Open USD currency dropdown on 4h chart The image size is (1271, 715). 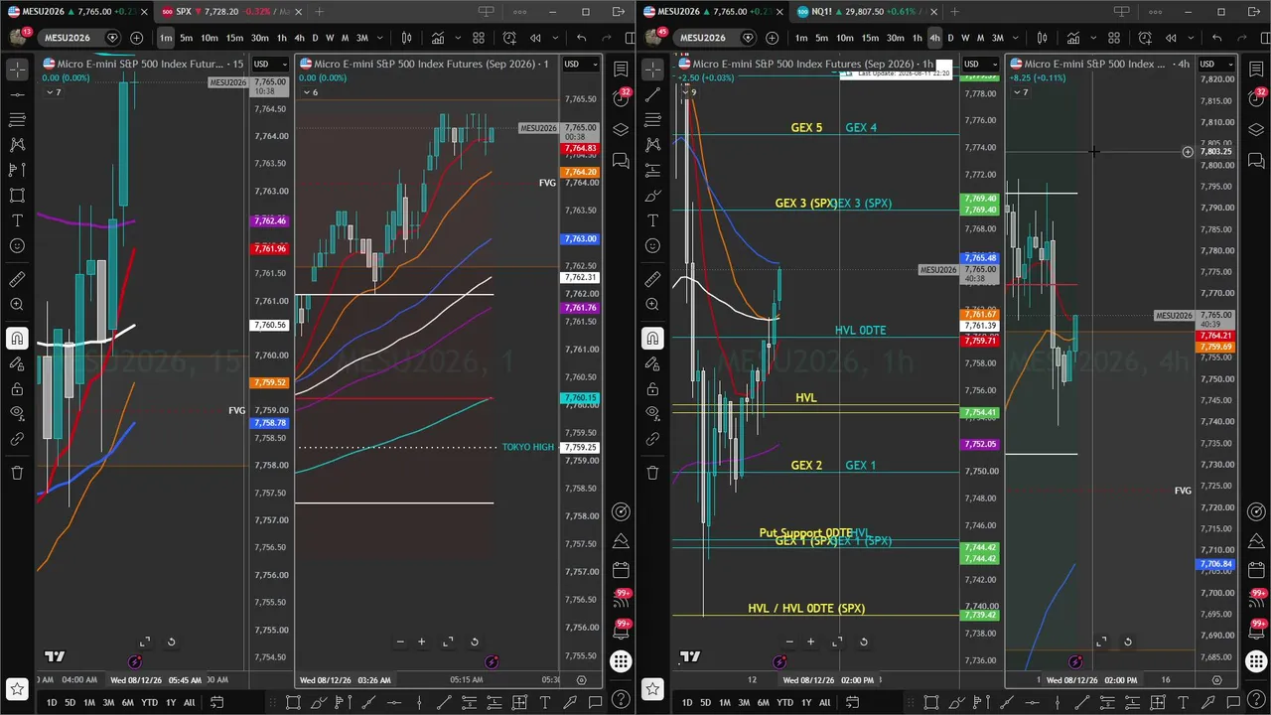(x=1216, y=64)
